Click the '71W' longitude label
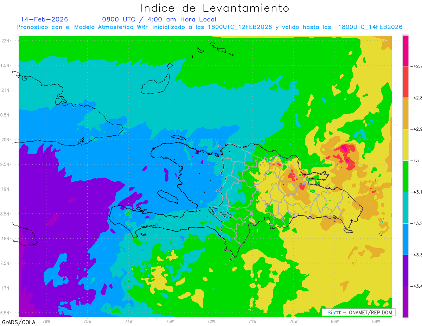The width and height of the screenshot is (422, 326). [252, 321]
